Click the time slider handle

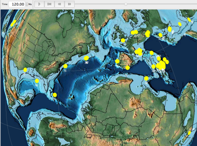tap(126, 4)
